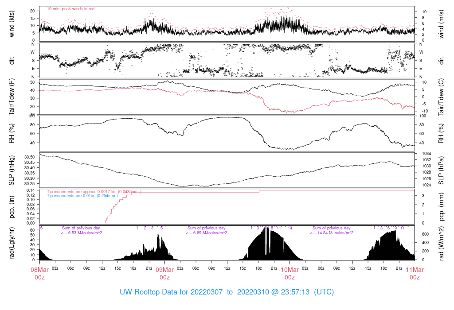The image size is (454, 310).
Task: Click the blue tip increments 0.01in. note
Action: 82,196
